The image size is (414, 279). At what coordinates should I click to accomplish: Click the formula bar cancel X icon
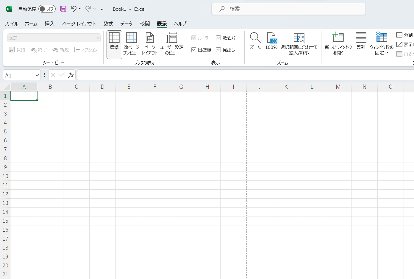[x=53, y=75]
